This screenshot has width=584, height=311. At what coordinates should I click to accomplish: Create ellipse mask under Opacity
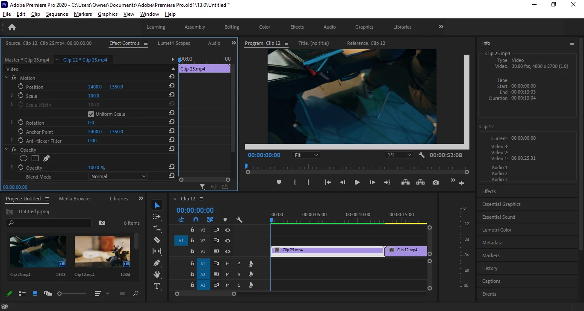click(x=24, y=158)
